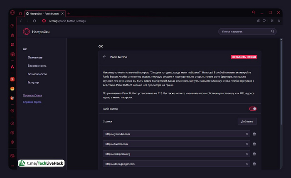The height and width of the screenshot is (178, 291).
Task: Open the yellow mail sidebar shortcut
Action: point(12,89)
